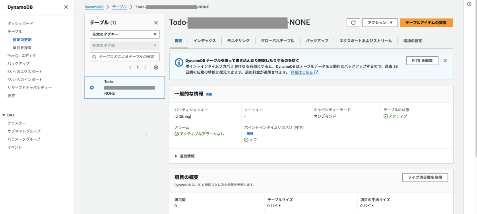Open table list settings gear
The width and height of the screenshot is (477, 214).
[156, 68]
